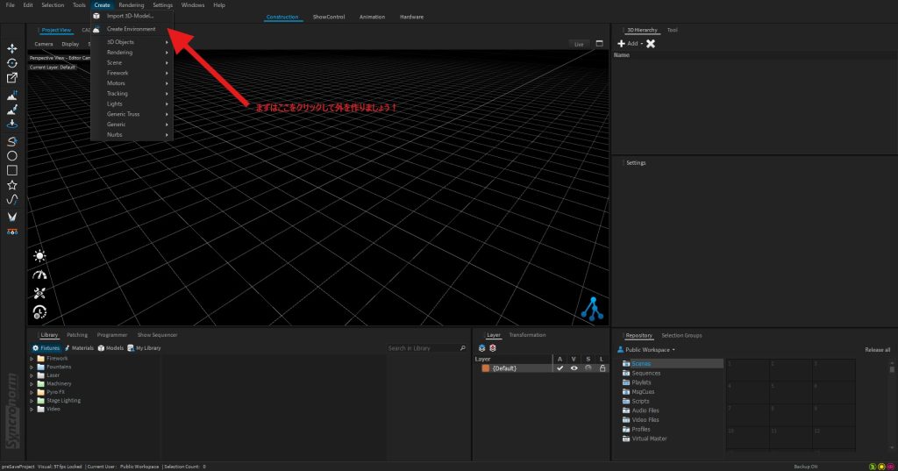Click the star shape tool

pyautogui.click(x=12, y=185)
